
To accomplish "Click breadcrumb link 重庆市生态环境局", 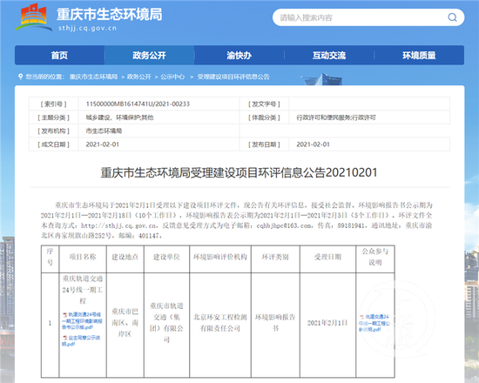I will 93,77.
